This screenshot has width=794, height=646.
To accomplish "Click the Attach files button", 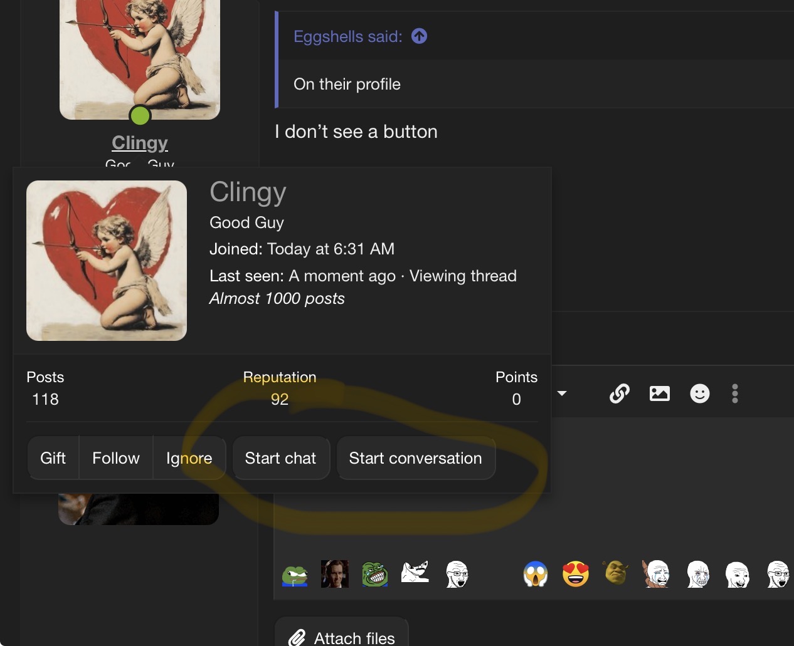I will click(x=342, y=637).
